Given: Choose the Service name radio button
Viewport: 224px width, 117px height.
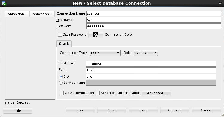Looking at the screenshot, I should pyautogui.click(x=61, y=83).
